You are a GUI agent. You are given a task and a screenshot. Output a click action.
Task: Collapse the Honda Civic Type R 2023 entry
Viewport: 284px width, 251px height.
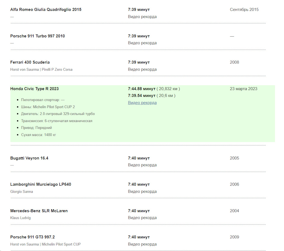34,89
